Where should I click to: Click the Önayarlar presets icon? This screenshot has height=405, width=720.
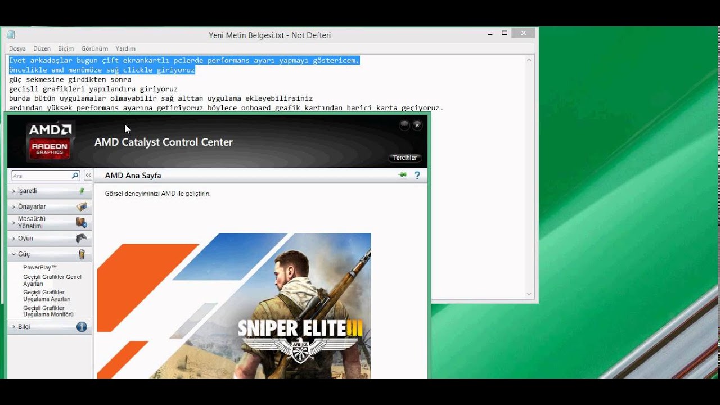click(82, 206)
